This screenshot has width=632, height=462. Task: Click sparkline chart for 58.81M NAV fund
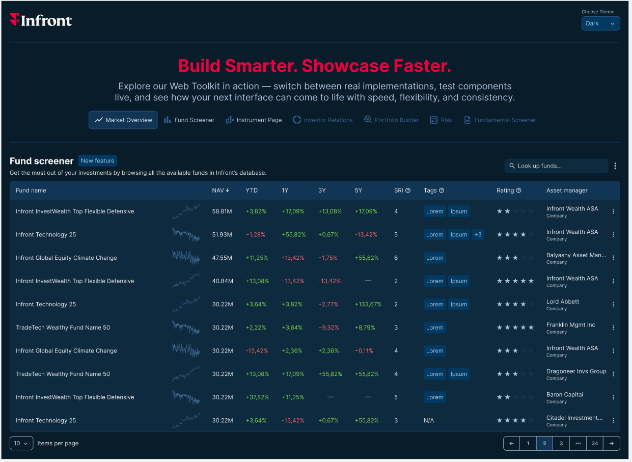(x=186, y=211)
